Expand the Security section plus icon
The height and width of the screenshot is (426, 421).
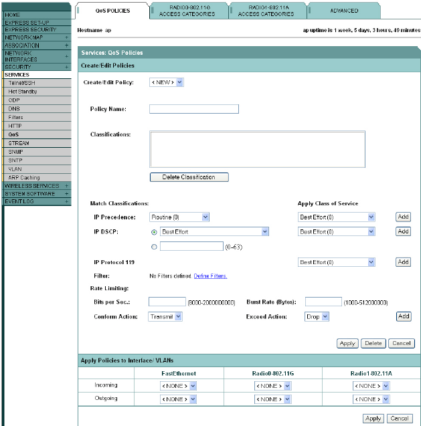[66, 67]
